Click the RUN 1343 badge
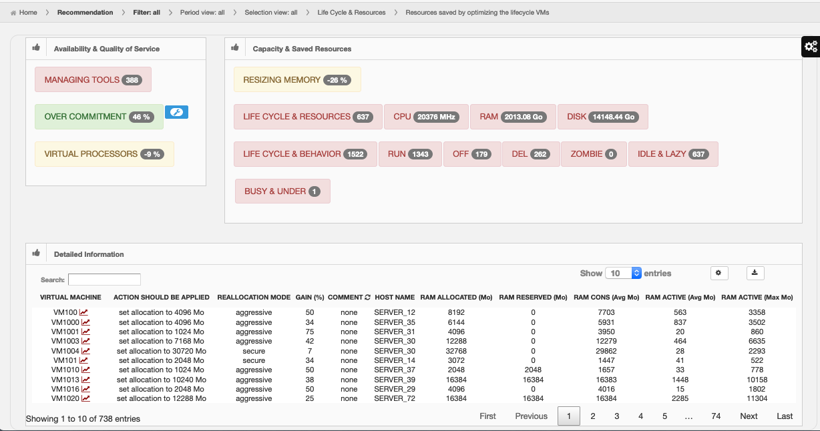Screen dimensions: 820x431 tap(410, 153)
